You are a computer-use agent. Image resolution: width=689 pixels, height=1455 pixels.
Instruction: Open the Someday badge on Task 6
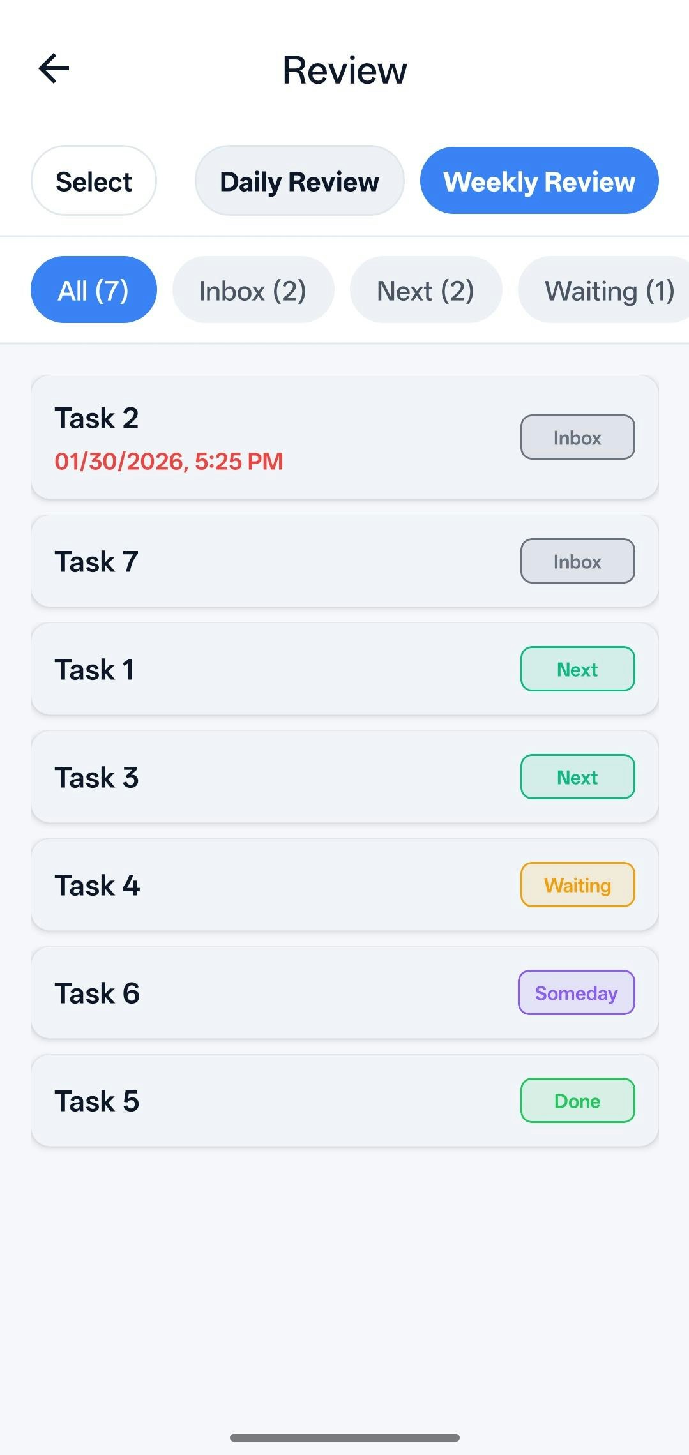coord(575,992)
